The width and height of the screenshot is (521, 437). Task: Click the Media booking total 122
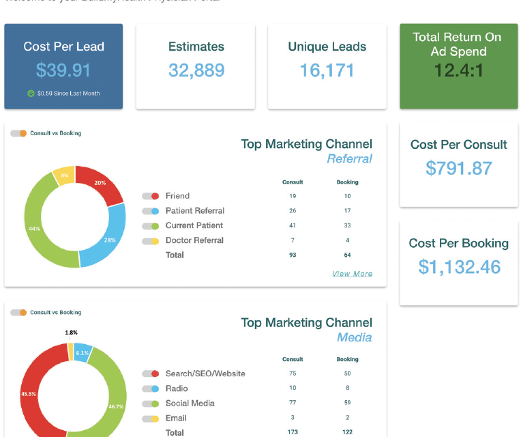[347, 432]
